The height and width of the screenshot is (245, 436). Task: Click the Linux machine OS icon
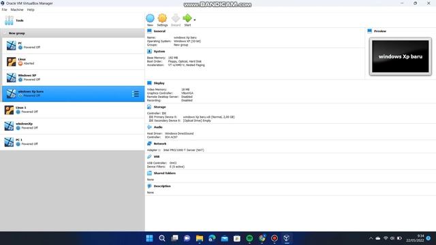tap(11, 61)
